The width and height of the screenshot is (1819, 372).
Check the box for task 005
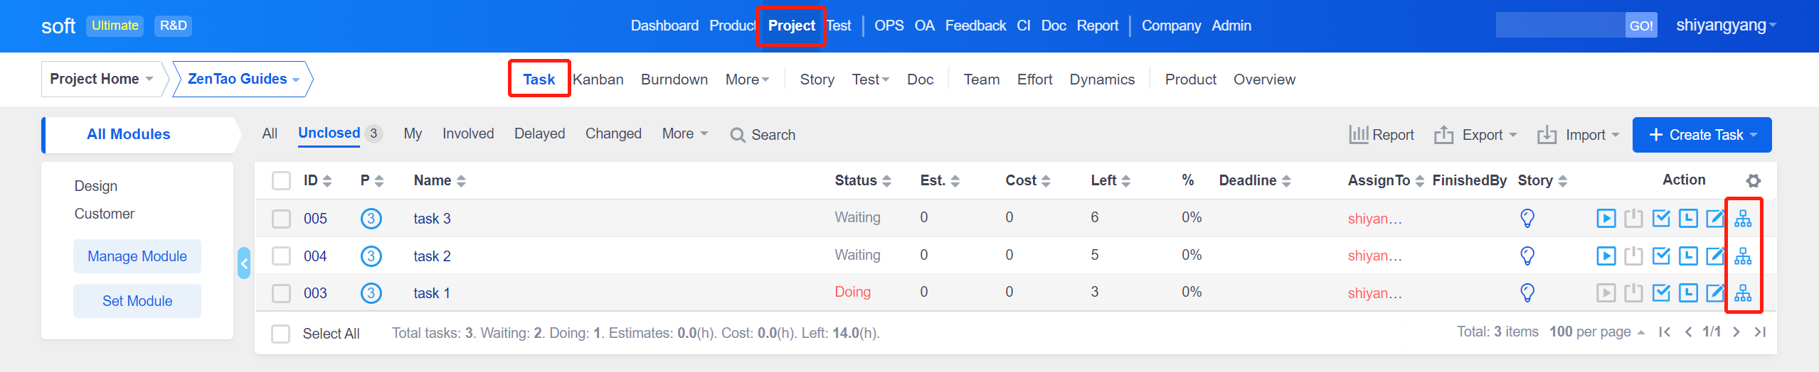point(282,219)
